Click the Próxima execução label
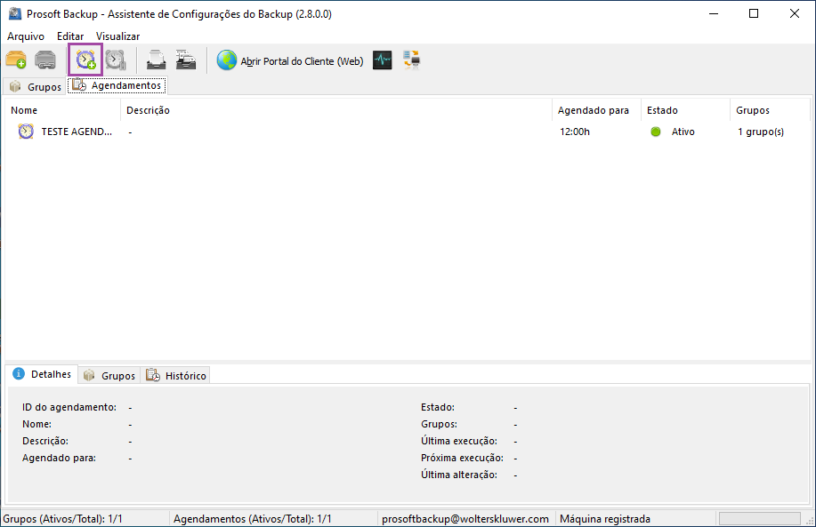Image resolution: width=816 pixels, height=527 pixels. tap(462, 458)
